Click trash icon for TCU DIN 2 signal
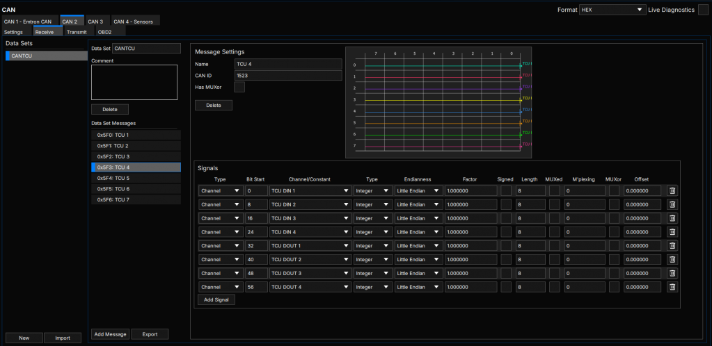 pos(672,204)
